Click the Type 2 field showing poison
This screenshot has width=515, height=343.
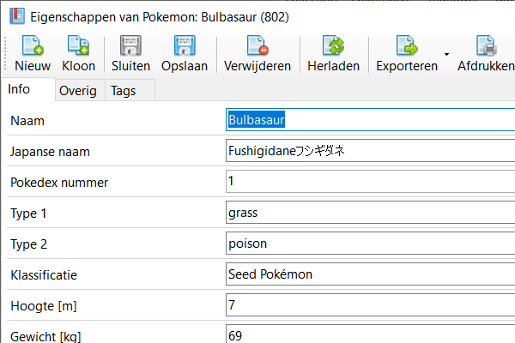coord(369,244)
